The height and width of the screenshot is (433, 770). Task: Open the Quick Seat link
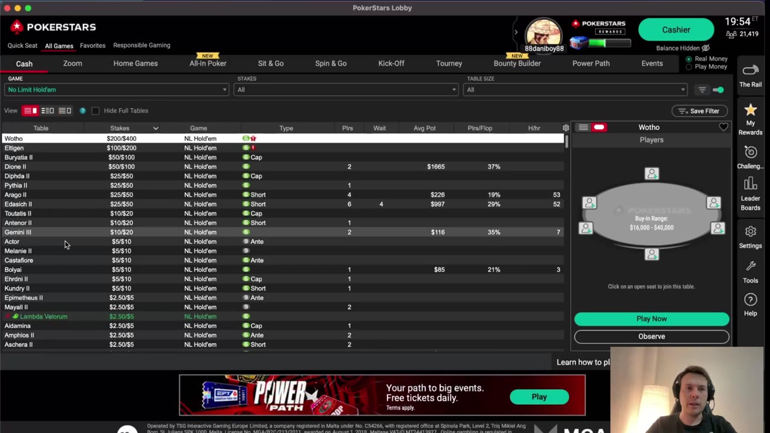pyautogui.click(x=22, y=45)
